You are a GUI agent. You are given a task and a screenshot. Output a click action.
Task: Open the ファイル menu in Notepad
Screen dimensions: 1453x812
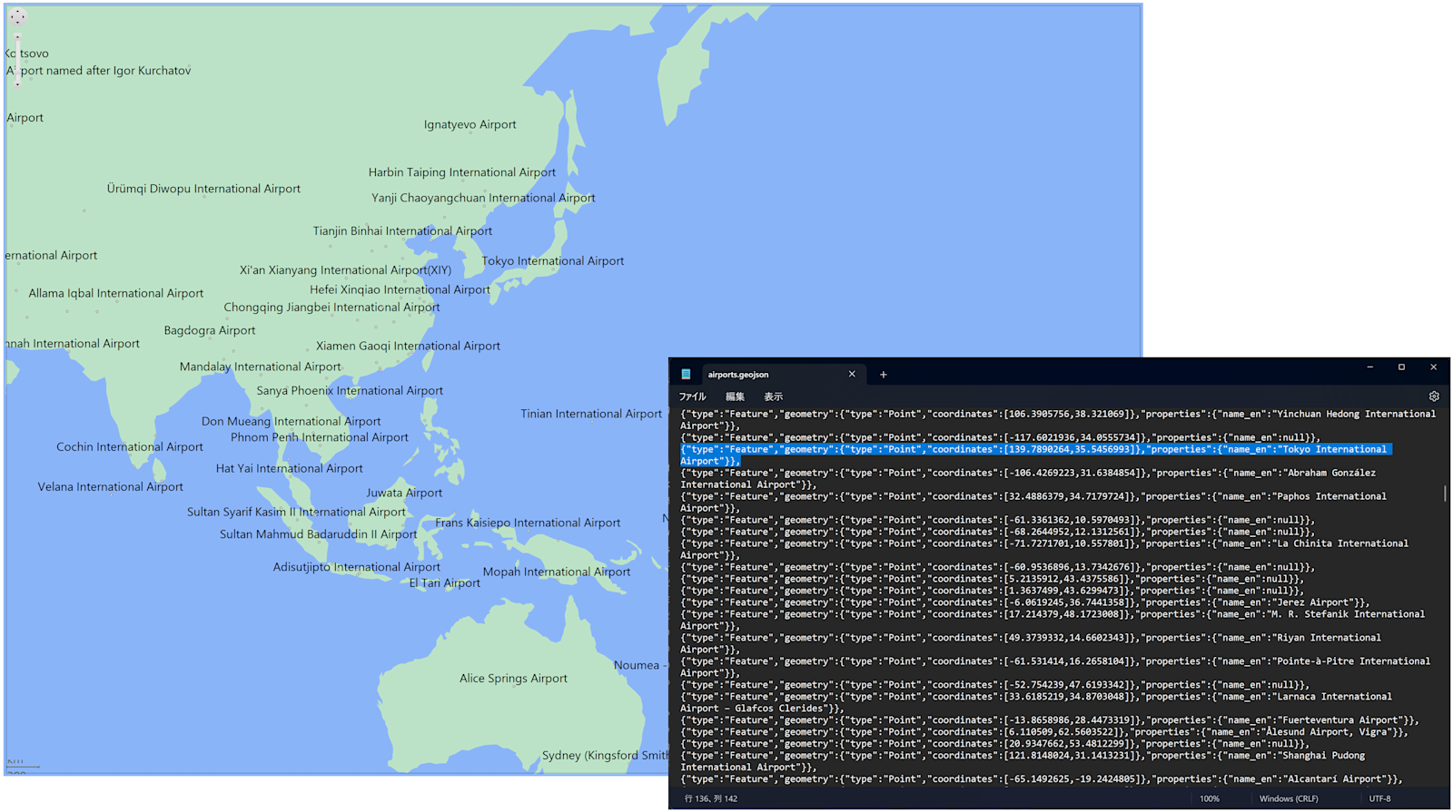693,396
